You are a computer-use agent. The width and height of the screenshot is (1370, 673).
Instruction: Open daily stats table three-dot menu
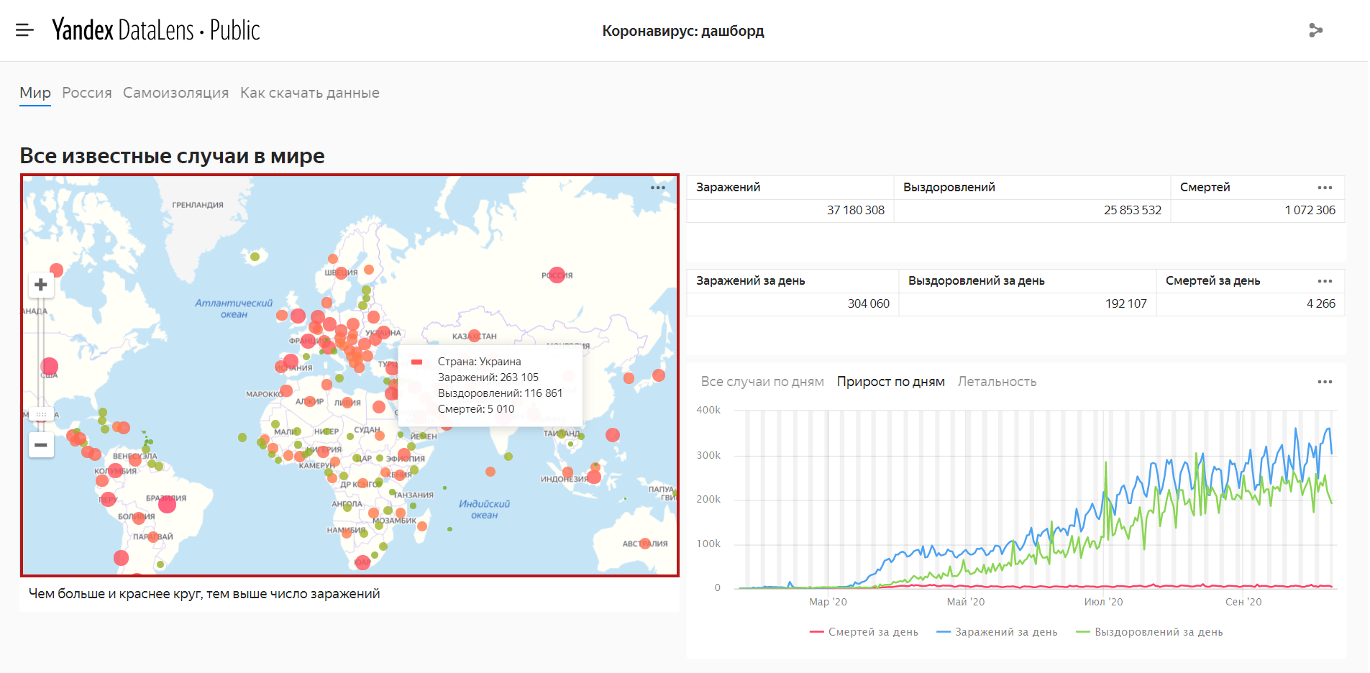[x=1325, y=281]
